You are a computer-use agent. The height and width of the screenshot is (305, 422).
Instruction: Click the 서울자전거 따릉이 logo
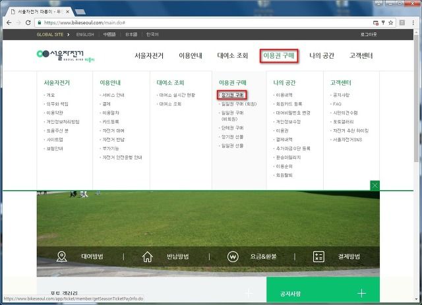[x=65, y=56]
